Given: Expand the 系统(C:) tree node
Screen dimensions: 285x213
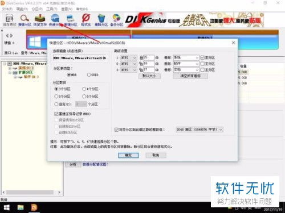Looking at the screenshot, I should [10, 68].
